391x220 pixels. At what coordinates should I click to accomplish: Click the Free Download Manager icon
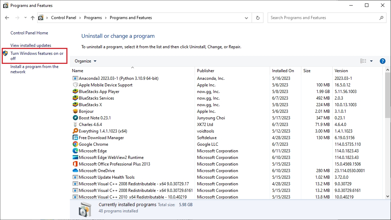point(75,138)
